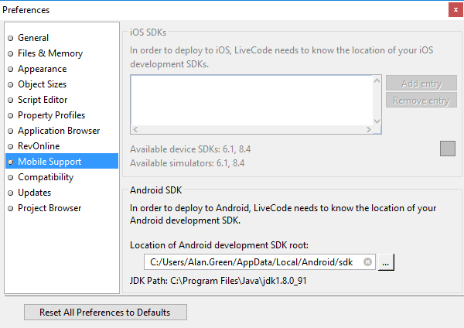
Task: Select Property Profiles category
Action: click(x=51, y=115)
